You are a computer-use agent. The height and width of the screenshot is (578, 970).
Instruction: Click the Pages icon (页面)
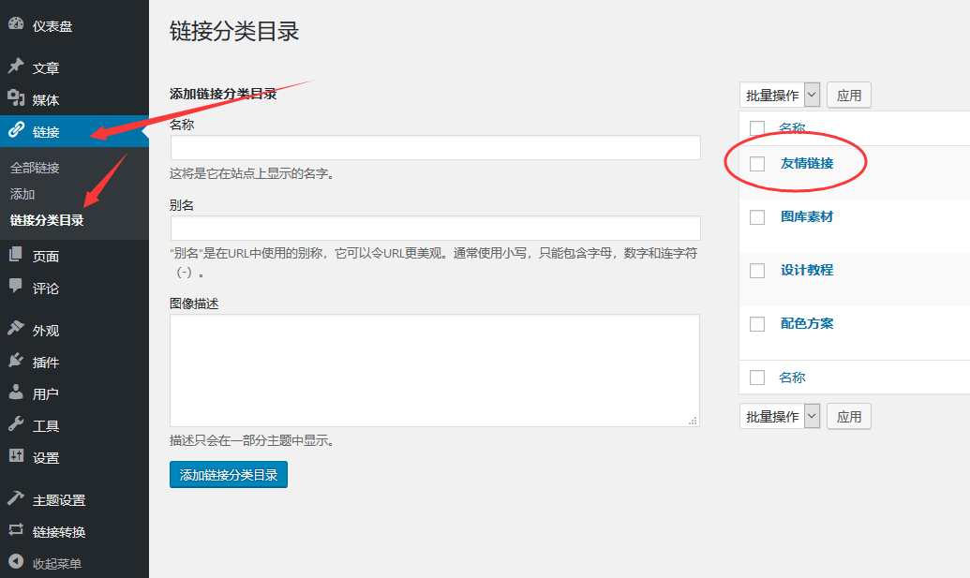pos(16,256)
